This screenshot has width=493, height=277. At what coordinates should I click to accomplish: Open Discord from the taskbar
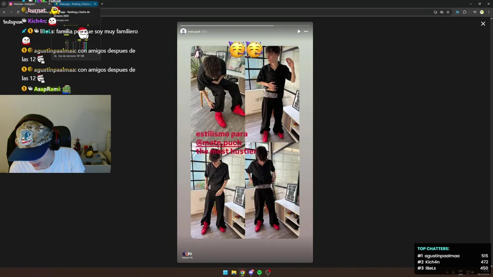pyautogui.click(x=251, y=272)
